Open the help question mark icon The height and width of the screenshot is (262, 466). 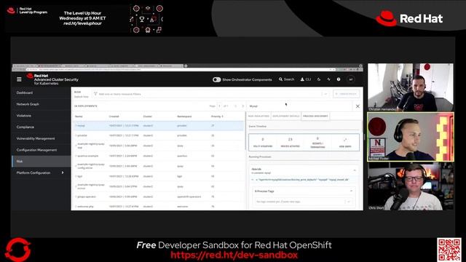coord(339,79)
